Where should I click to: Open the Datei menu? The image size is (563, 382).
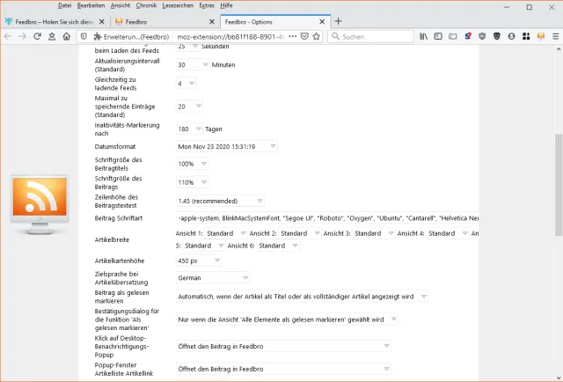[64, 5]
